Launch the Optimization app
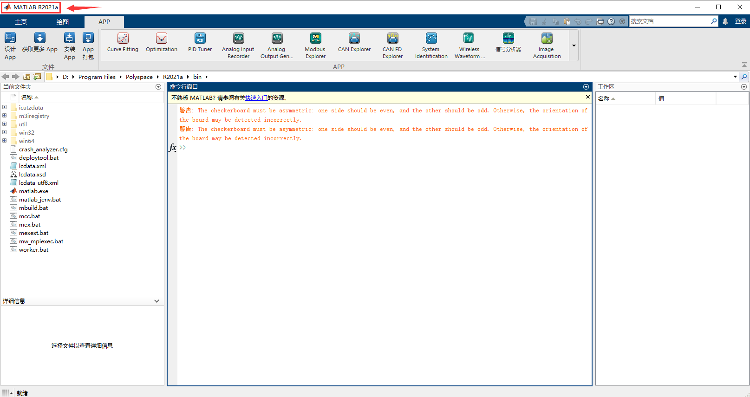 tap(162, 42)
